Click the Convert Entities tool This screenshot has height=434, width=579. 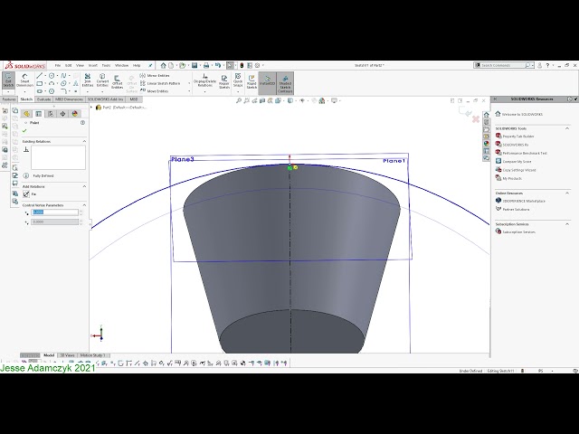(102, 80)
